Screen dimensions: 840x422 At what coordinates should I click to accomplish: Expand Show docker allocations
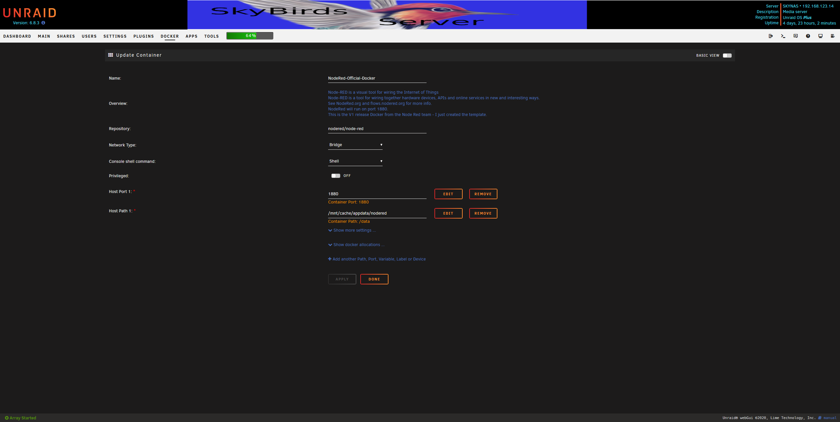tap(356, 245)
